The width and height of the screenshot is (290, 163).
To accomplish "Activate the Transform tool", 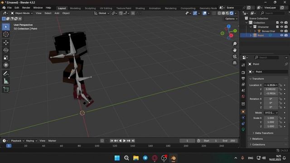I will point(6,65).
